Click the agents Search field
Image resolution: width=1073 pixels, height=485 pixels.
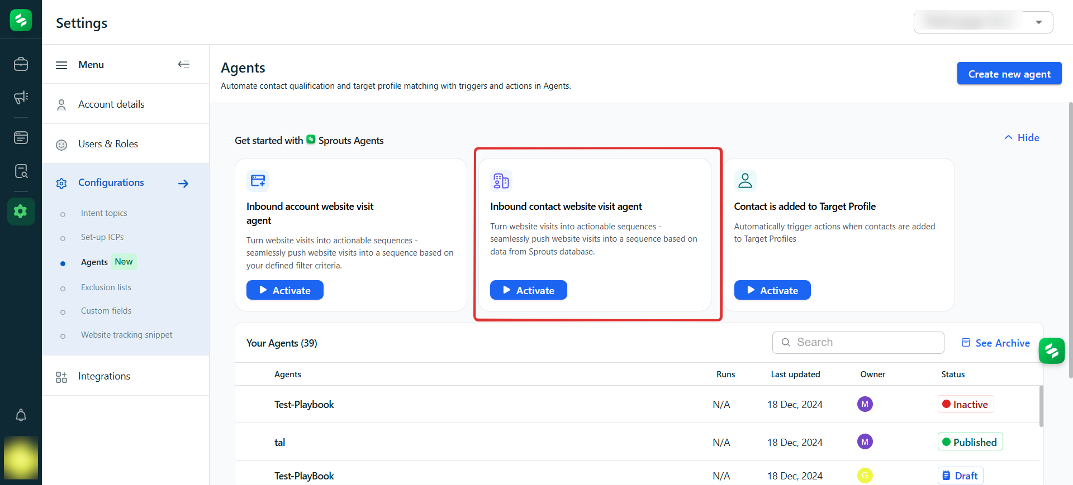[858, 343]
